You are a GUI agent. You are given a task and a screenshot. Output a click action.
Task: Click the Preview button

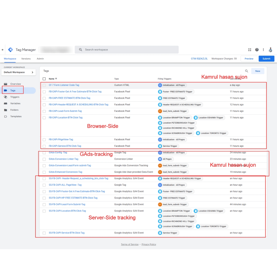(249, 59)
